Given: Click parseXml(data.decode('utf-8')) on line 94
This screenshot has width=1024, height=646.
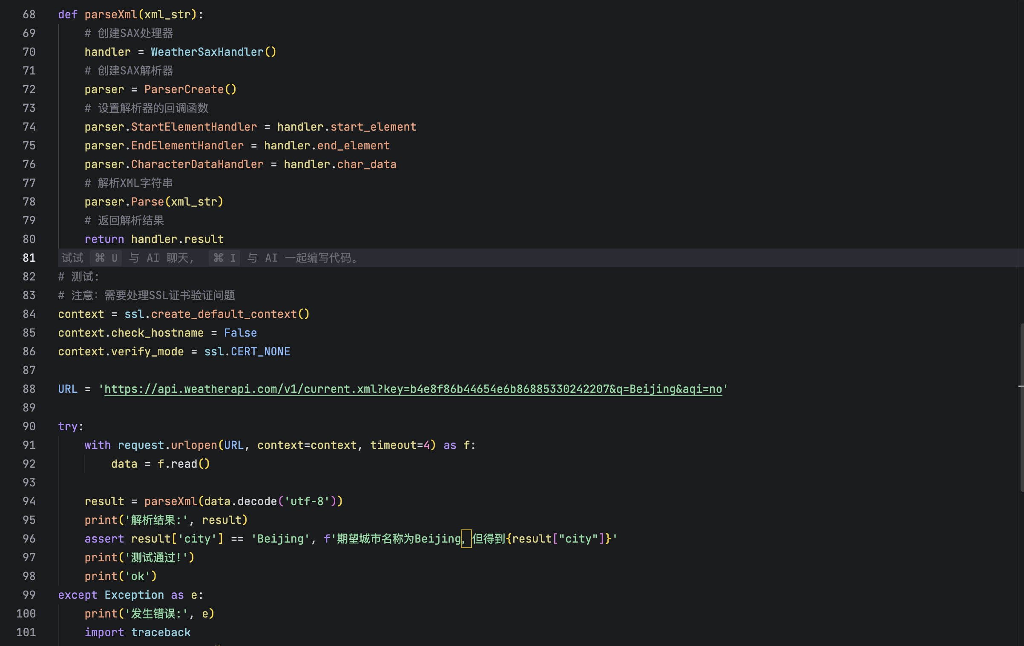Looking at the screenshot, I should (244, 501).
